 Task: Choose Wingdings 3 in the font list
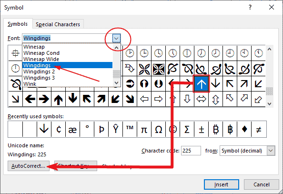coord(68,78)
